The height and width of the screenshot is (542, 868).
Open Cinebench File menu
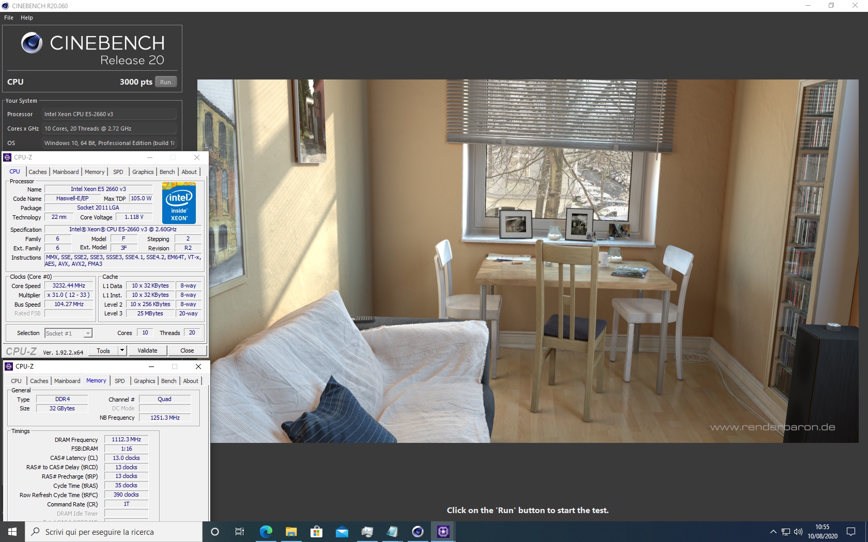click(x=9, y=18)
